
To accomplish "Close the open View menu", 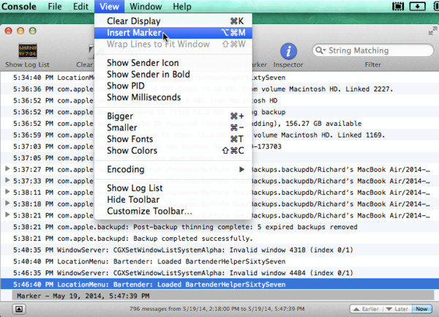I will pos(109,6).
